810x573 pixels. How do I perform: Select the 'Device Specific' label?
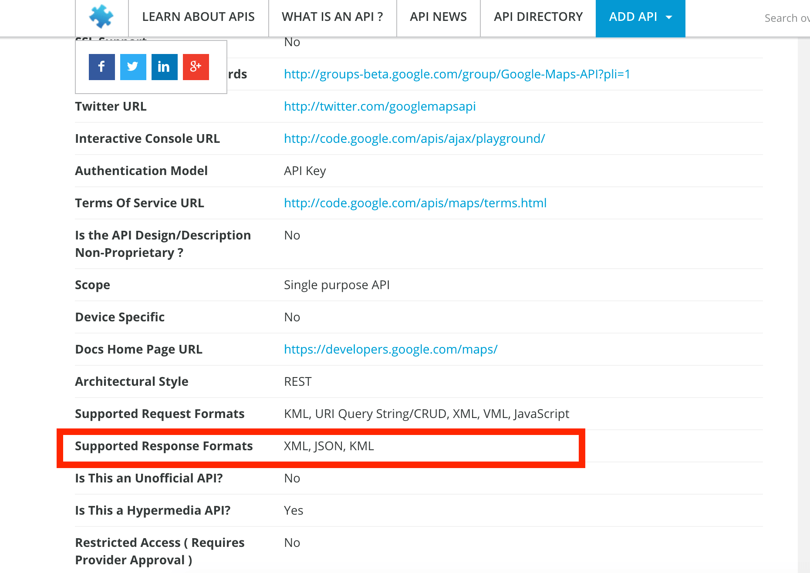[120, 317]
